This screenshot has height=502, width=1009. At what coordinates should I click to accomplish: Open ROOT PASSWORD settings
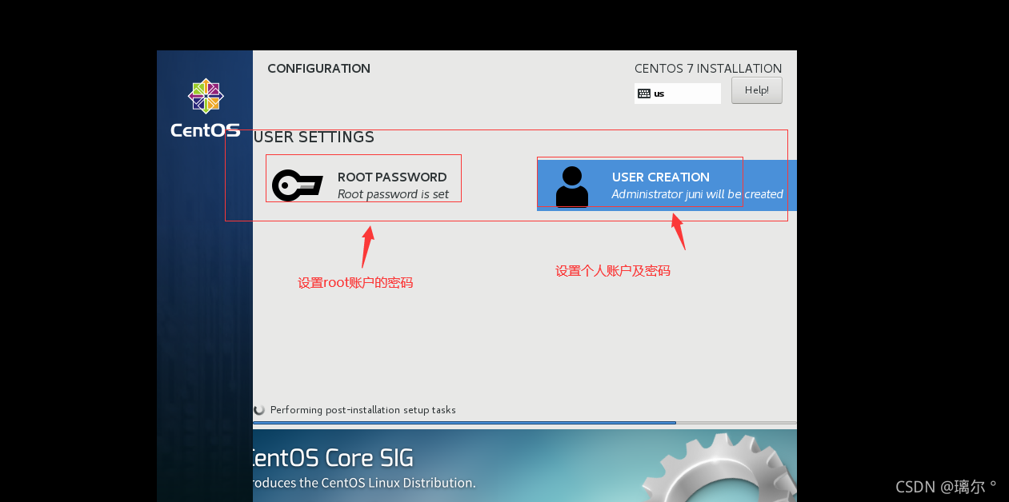pos(363,185)
